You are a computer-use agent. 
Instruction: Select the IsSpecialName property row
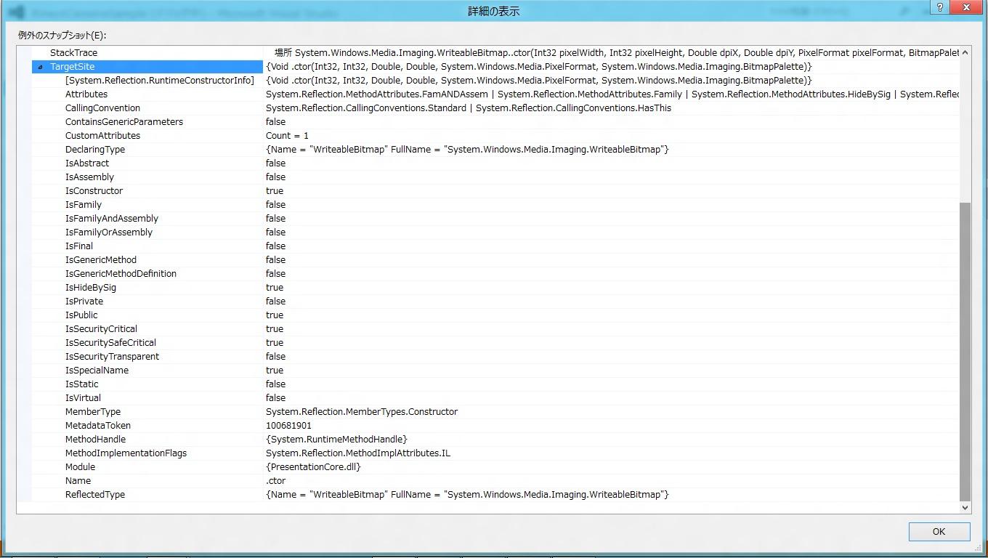tap(496, 371)
